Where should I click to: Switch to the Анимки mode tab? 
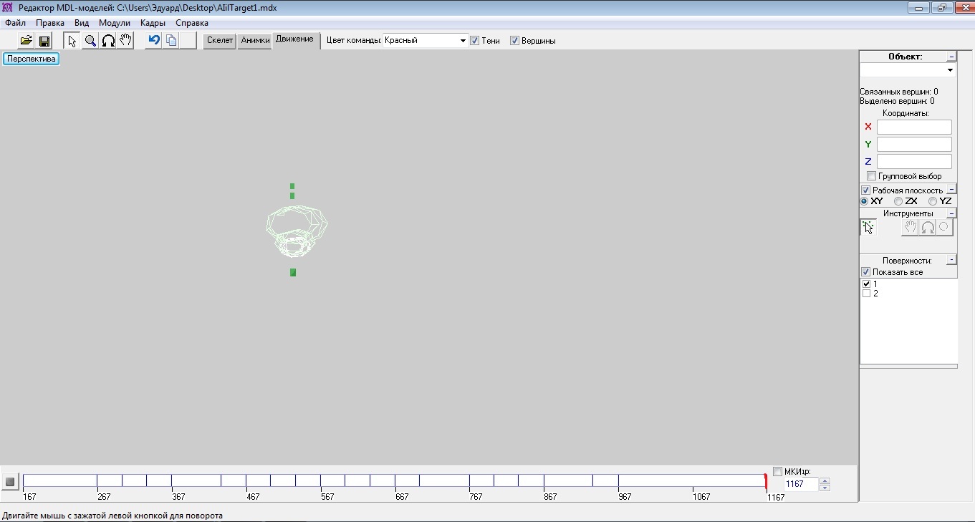click(255, 41)
